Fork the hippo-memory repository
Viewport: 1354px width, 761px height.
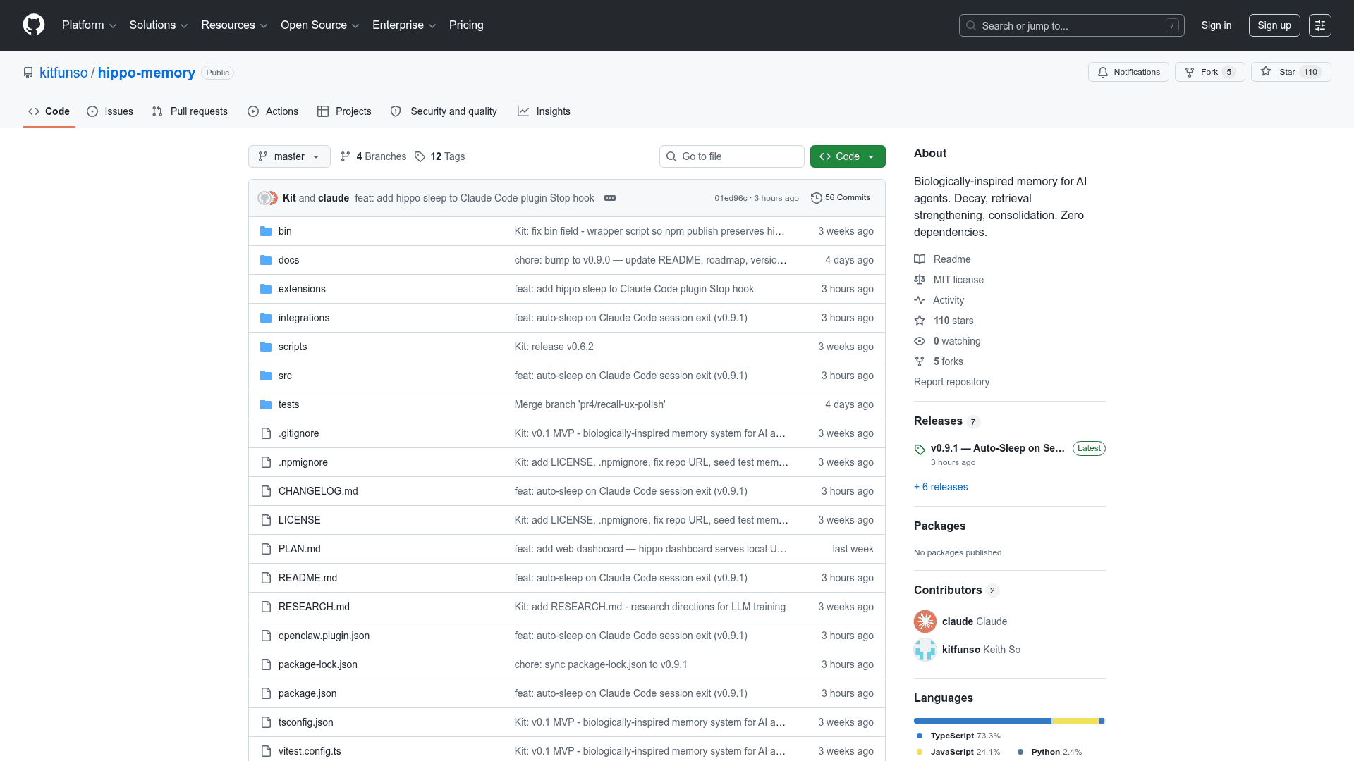1209,72
